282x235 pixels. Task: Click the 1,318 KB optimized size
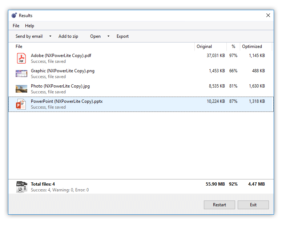click(257, 101)
